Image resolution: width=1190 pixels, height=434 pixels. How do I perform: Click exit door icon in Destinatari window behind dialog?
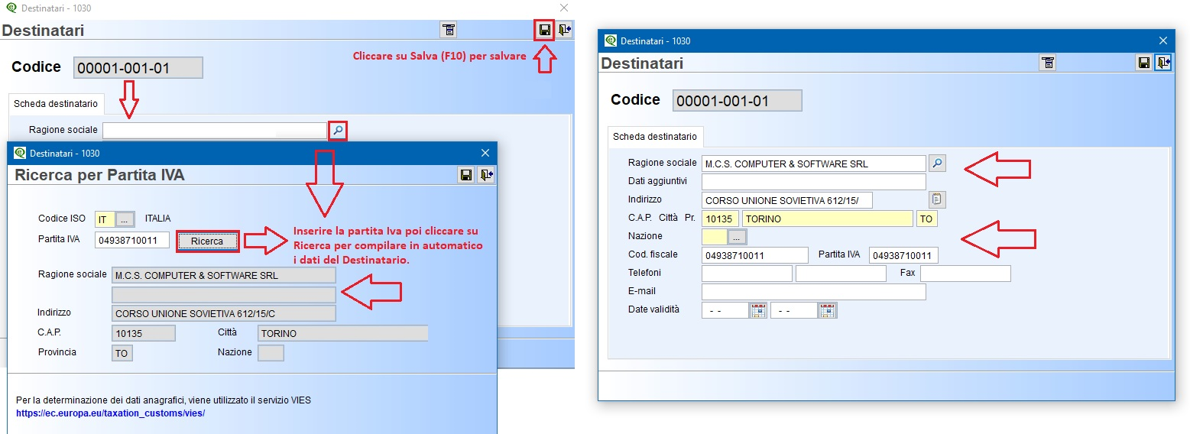(564, 31)
